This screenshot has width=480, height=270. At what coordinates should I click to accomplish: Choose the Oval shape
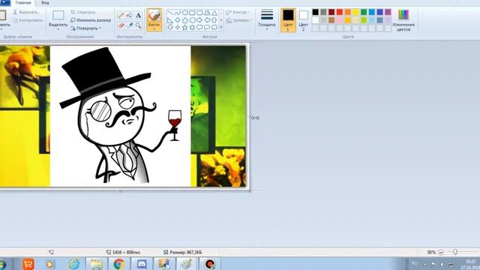(x=185, y=13)
